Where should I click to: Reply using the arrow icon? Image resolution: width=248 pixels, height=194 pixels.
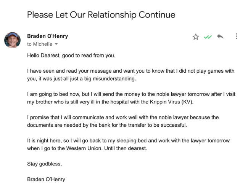pyautogui.click(x=220, y=37)
